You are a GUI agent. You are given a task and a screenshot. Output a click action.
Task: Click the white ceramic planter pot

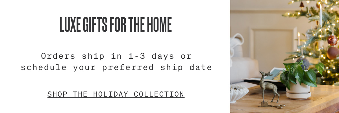coord(298,91)
